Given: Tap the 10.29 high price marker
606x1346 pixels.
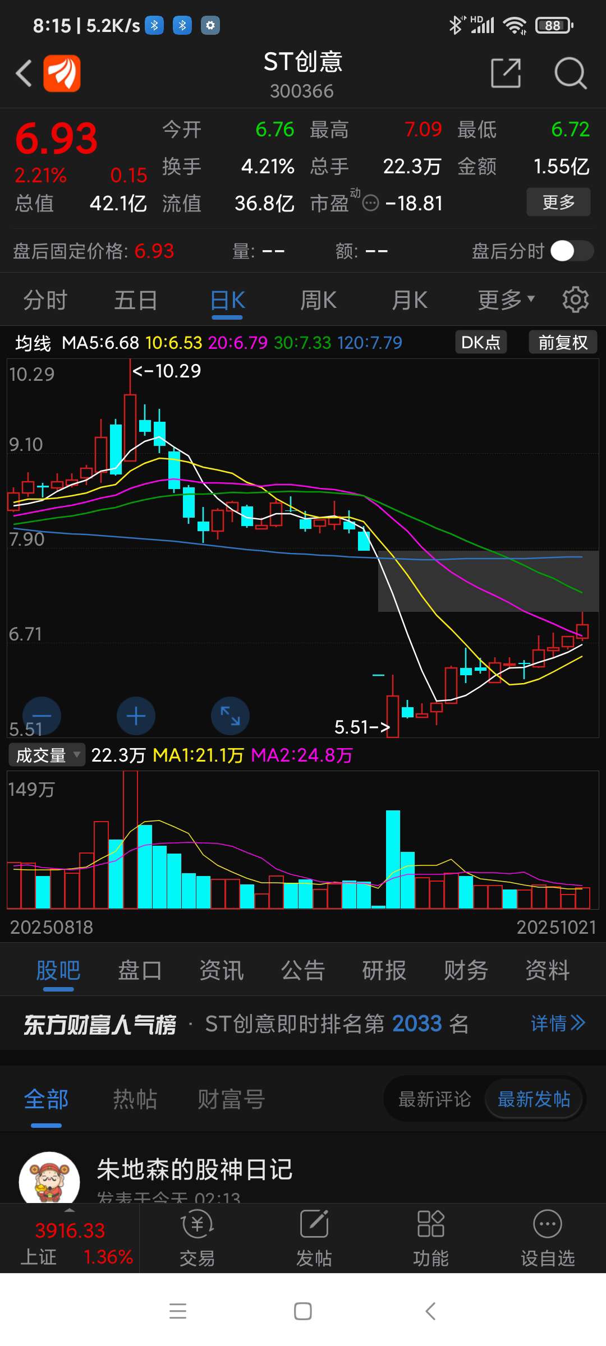Looking at the screenshot, I should [167, 371].
